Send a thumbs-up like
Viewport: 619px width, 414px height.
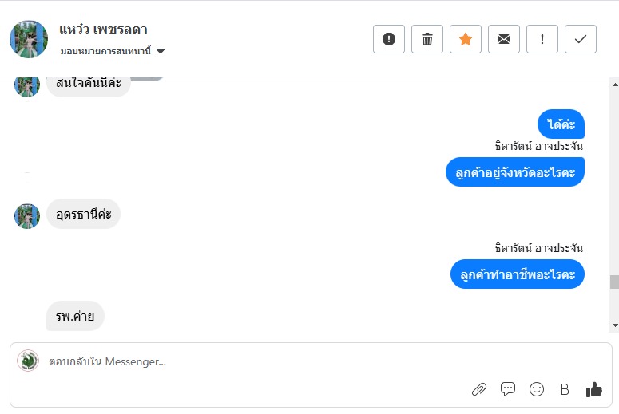593,389
